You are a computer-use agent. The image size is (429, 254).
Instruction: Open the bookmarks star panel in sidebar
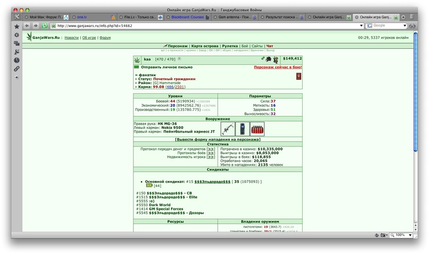[x=17, y=27]
